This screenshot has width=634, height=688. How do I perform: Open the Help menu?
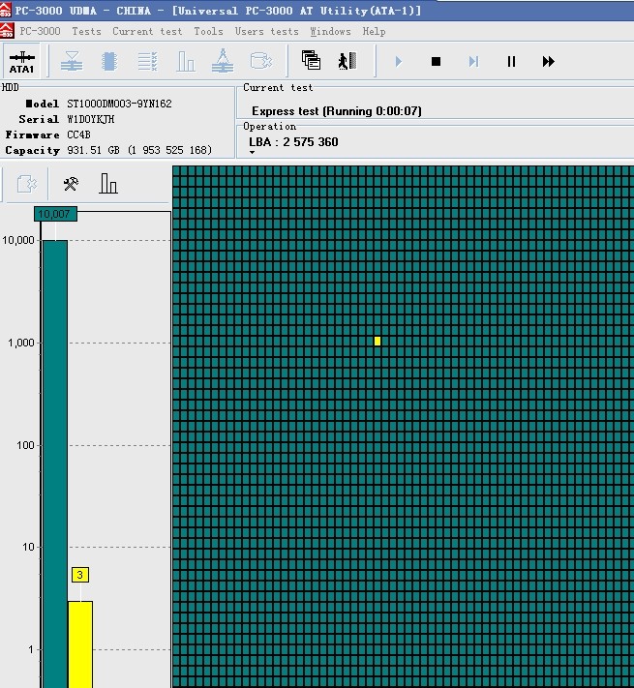374,31
